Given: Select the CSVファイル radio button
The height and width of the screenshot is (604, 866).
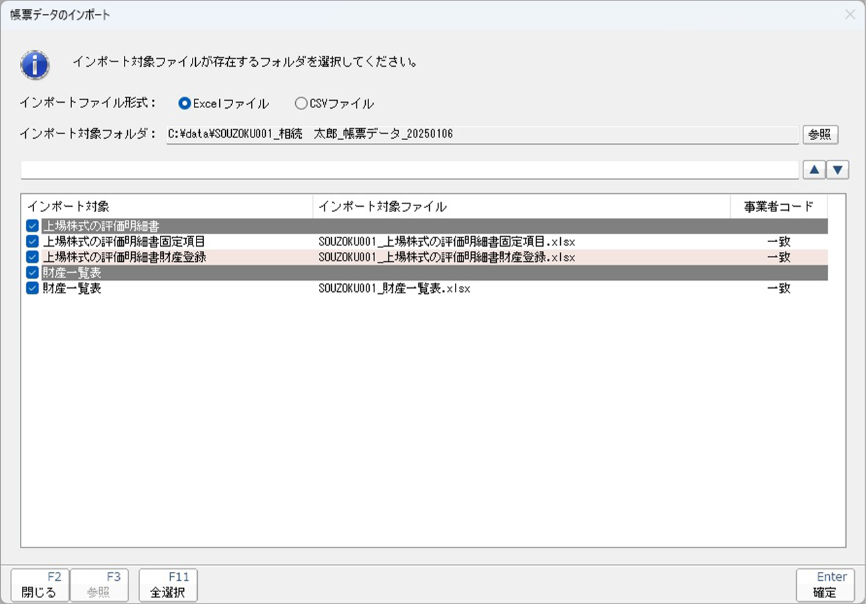Looking at the screenshot, I should point(301,103).
